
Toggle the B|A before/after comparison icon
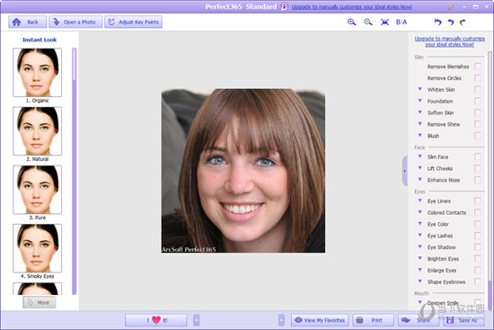point(401,22)
